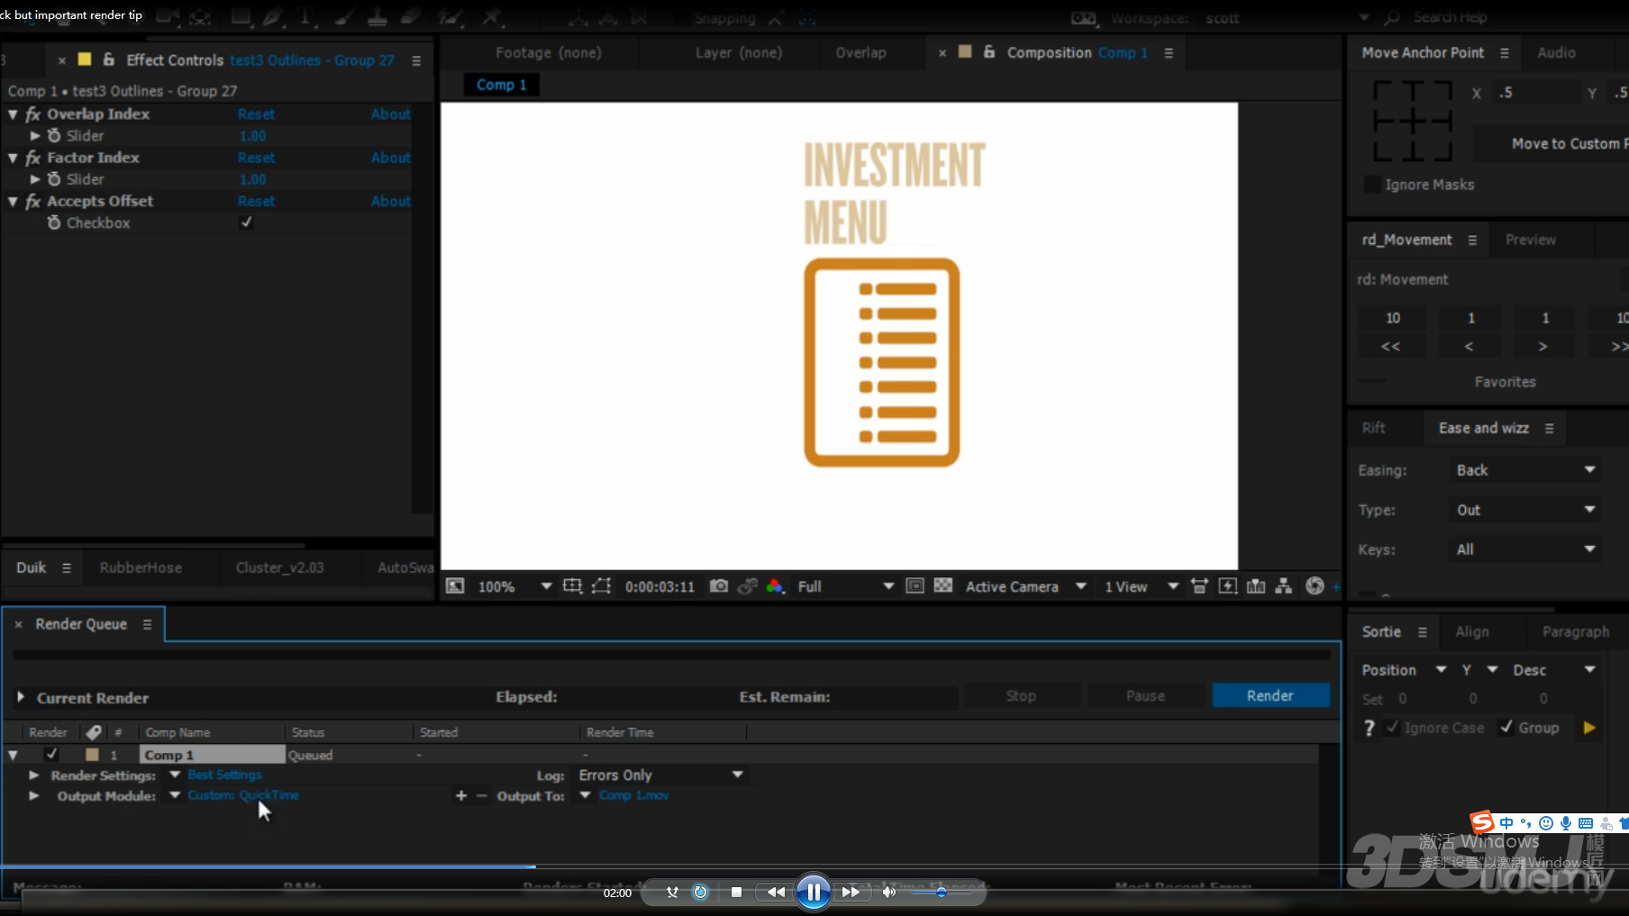Image resolution: width=1629 pixels, height=916 pixels.
Task: Open the Type dropdown showing Out
Action: point(1525,510)
